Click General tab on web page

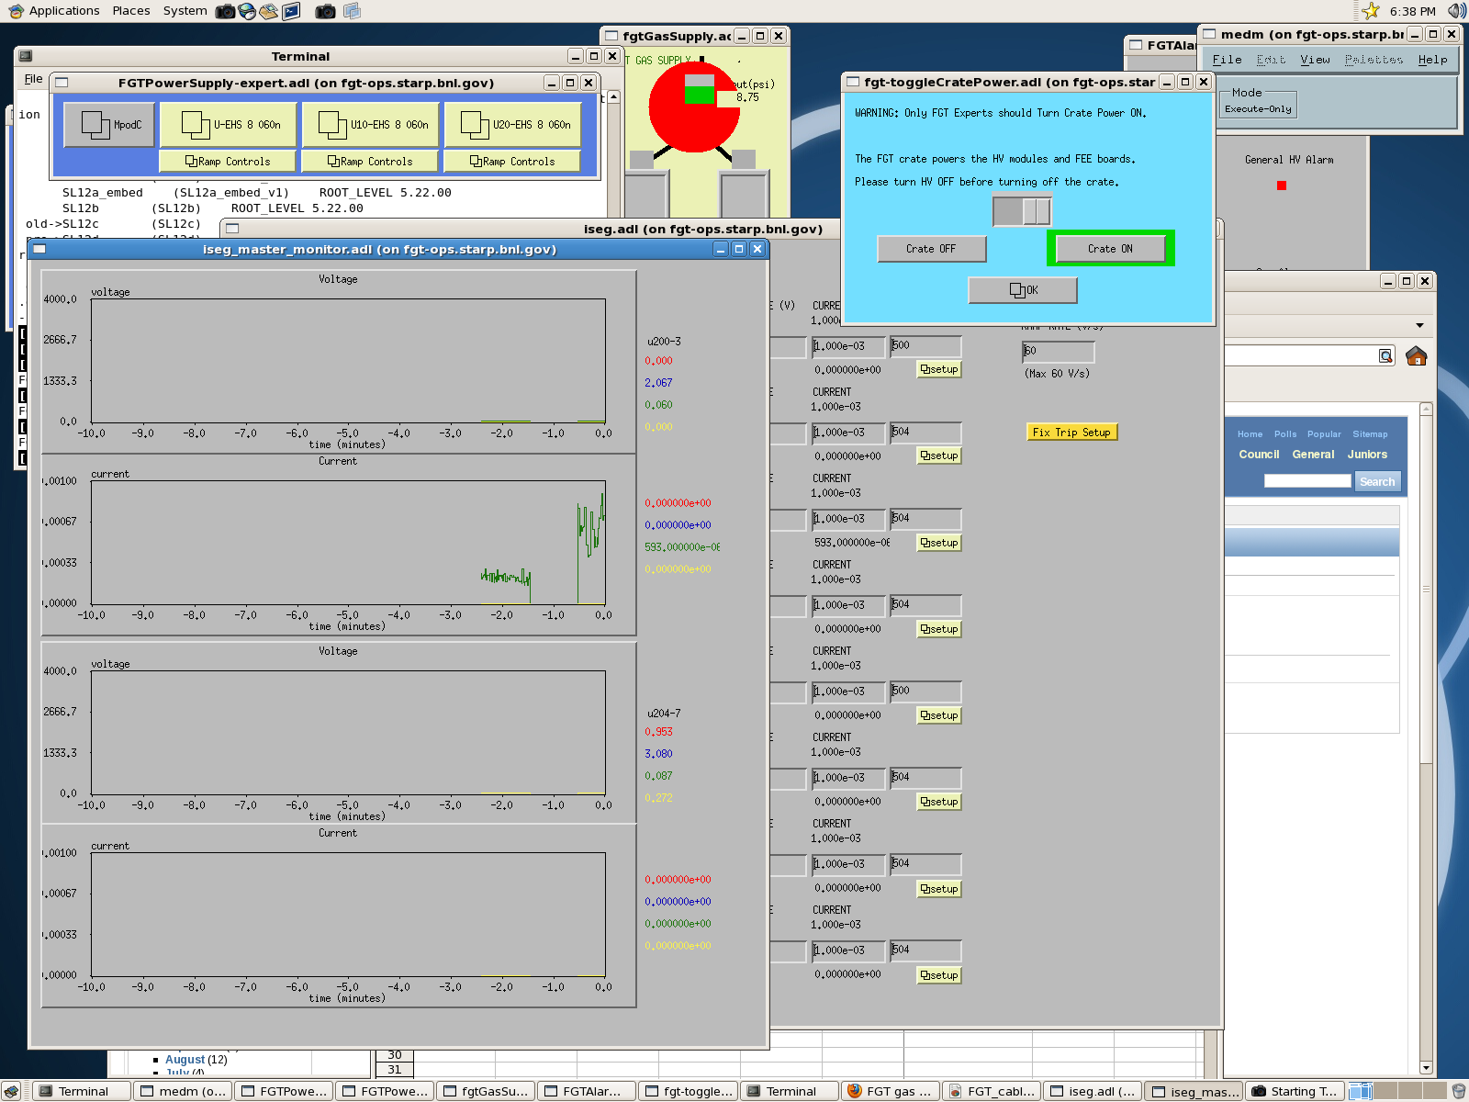(1313, 455)
